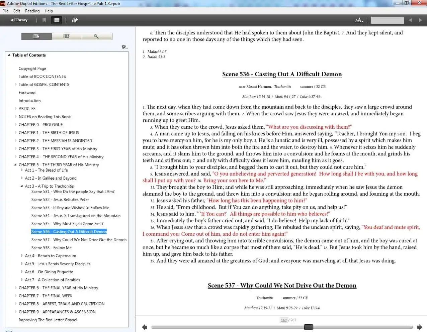Screen dimensions: 427x332
Task: Return to Library view
Action: (19, 20)
